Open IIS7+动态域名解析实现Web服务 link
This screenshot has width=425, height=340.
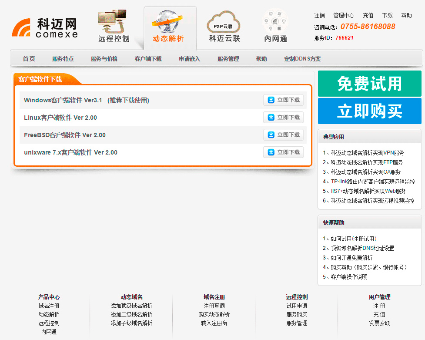click(x=368, y=191)
